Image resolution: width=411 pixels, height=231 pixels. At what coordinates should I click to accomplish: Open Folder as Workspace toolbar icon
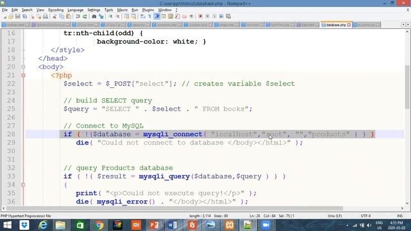pyautogui.click(x=184, y=17)
